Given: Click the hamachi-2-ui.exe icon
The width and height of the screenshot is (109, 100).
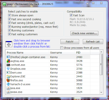Looking at the screenshot, I should pos(8,84).
